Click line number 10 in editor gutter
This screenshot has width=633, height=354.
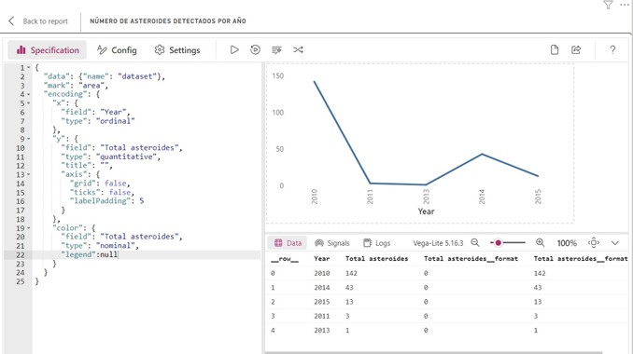21,148
